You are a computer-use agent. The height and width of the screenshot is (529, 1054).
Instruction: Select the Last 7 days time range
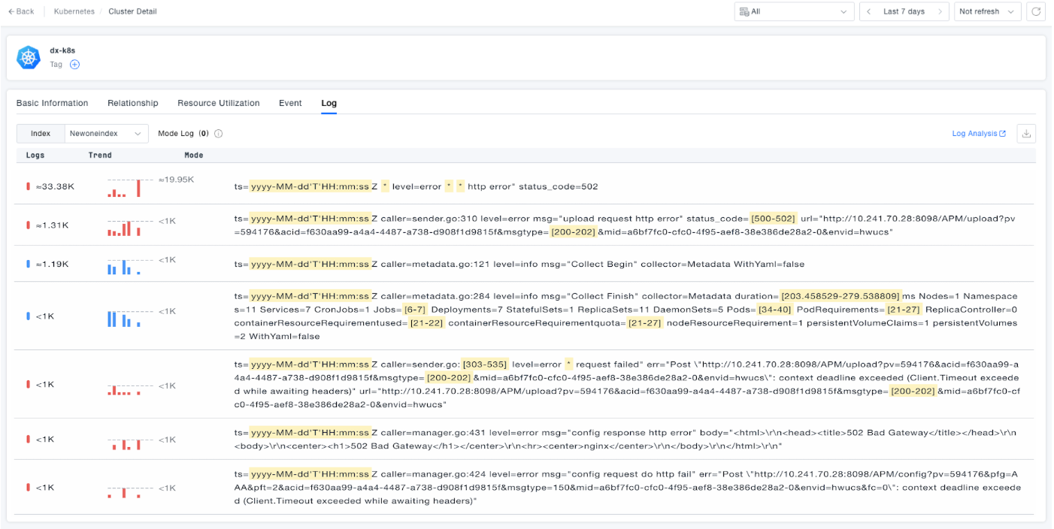904,12
